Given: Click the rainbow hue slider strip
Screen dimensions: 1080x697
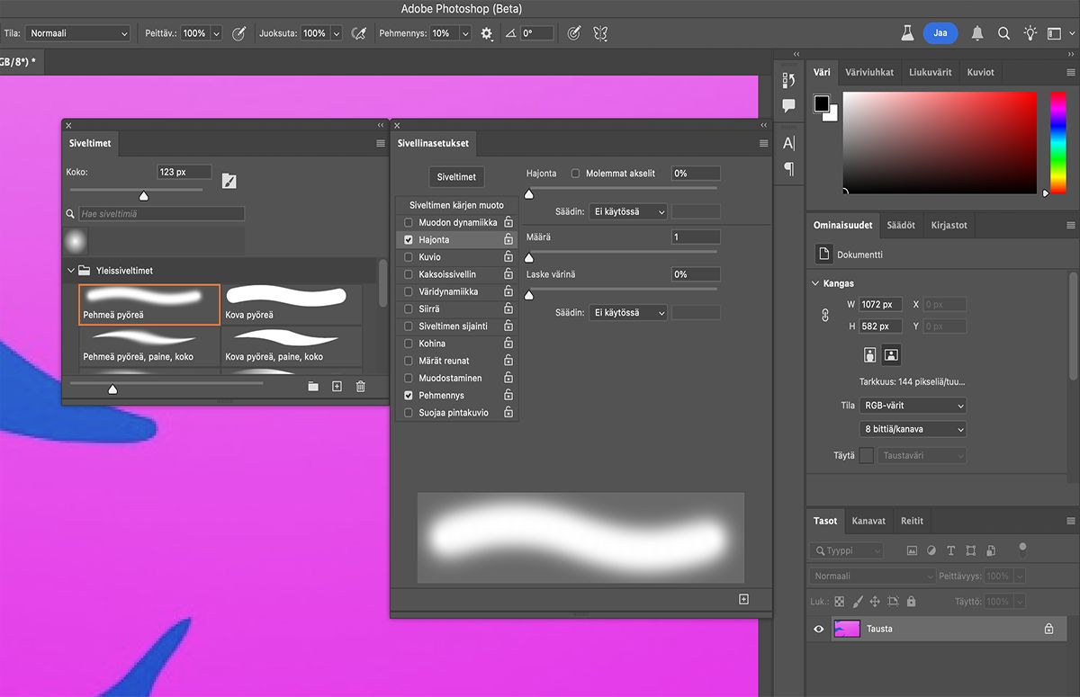Looking at the screenshot, I should click(x=1057, y=142).
